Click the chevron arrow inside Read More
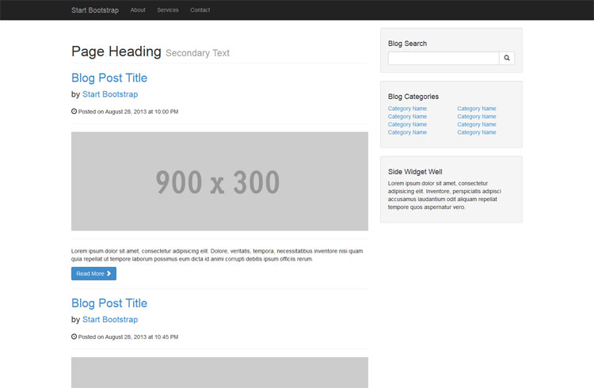Screen dimensions: 594x388 (x=109, y=273)
